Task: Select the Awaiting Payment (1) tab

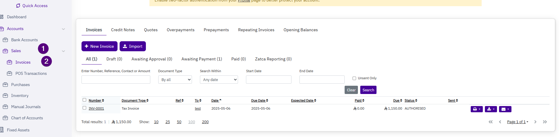Action: [202, 59]
